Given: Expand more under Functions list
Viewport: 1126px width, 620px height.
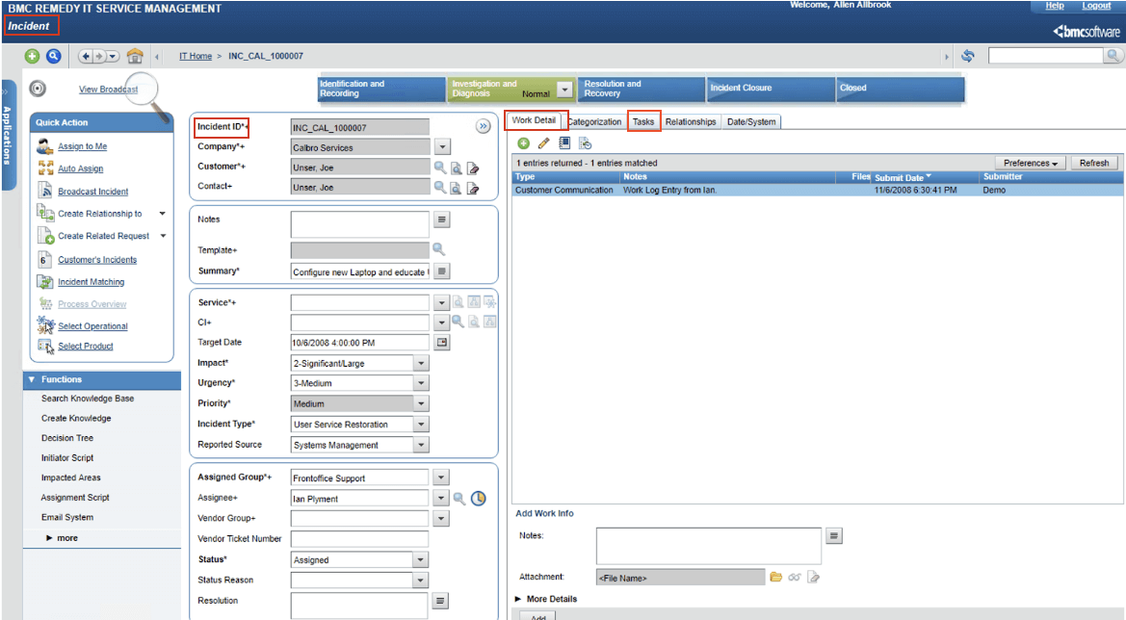Looking at the screenshot, I should [x=62, y=537].
